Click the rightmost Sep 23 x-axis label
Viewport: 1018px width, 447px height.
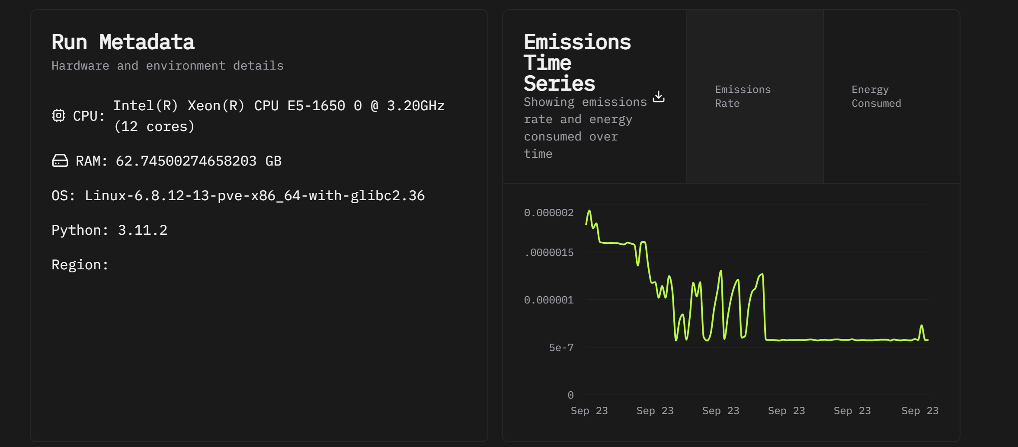[919, 411]
